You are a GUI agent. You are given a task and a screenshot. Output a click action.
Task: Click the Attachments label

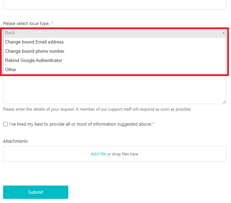(x=15, y=141)
